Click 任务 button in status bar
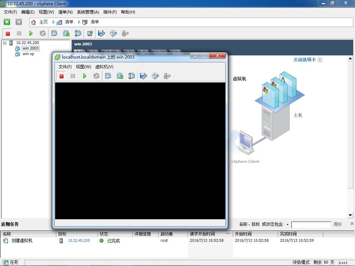The height and width of the screenshot is (266, 355). (x=11, y=263)
